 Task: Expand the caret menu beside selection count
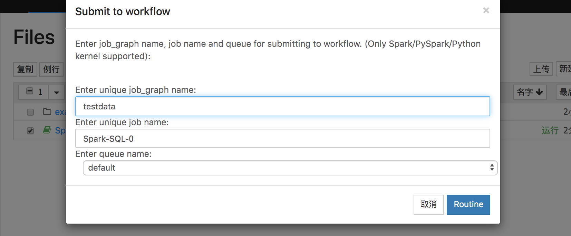click(57, 92)
